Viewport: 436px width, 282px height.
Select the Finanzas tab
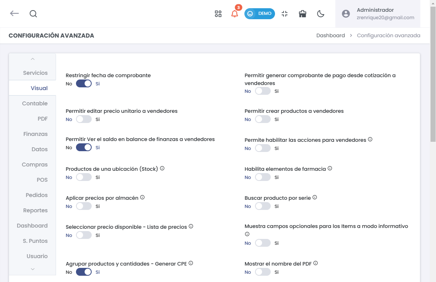[35, 134]
